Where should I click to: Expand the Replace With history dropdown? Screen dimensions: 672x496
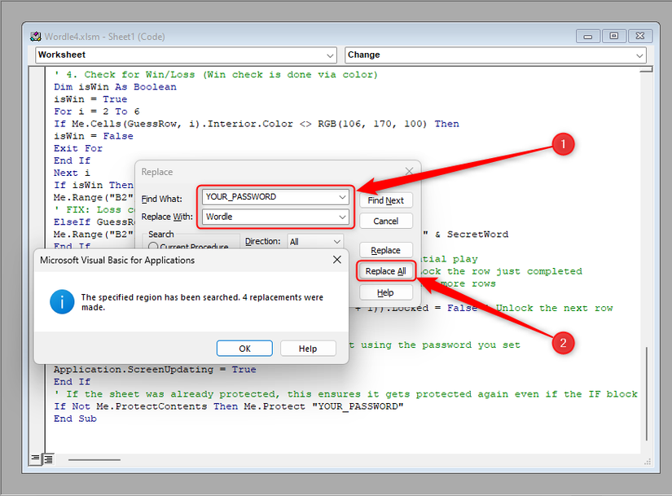pos(344,217)
